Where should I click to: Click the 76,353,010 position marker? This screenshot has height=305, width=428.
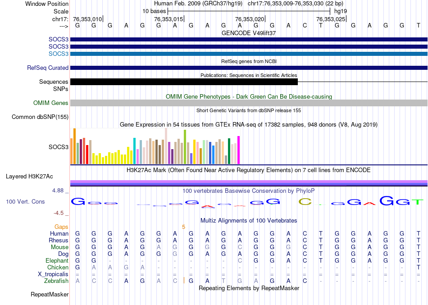click(87, 19)
